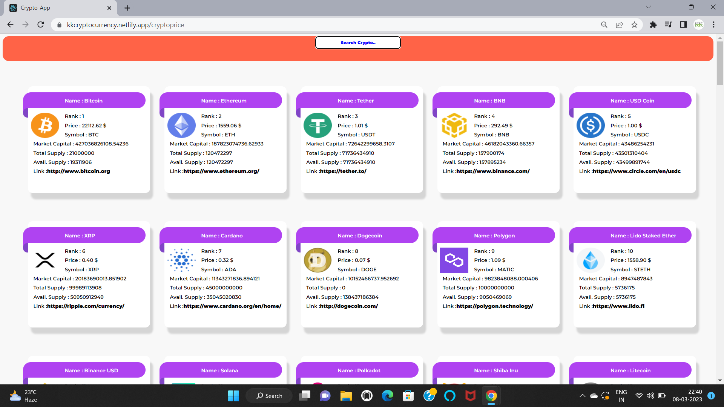Viewport: 724px width, 407px height.
Task: Bookmark this page using the star icon
Action: pyautogui.click(x=635, y=24)
